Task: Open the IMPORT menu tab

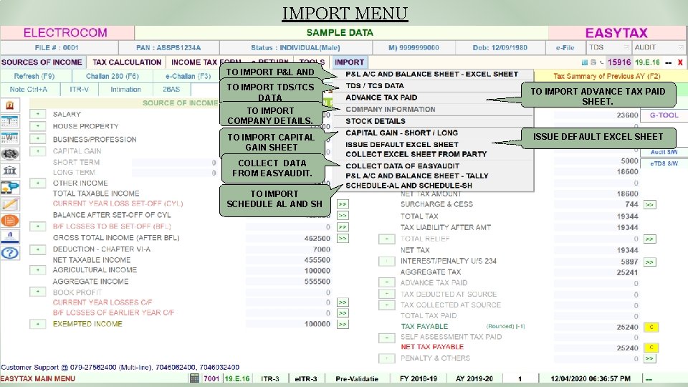Action: [x=349, y=62]
